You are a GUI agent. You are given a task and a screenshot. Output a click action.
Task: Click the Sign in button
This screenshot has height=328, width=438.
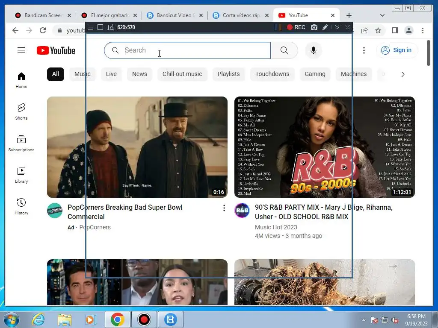coord(397,50)
